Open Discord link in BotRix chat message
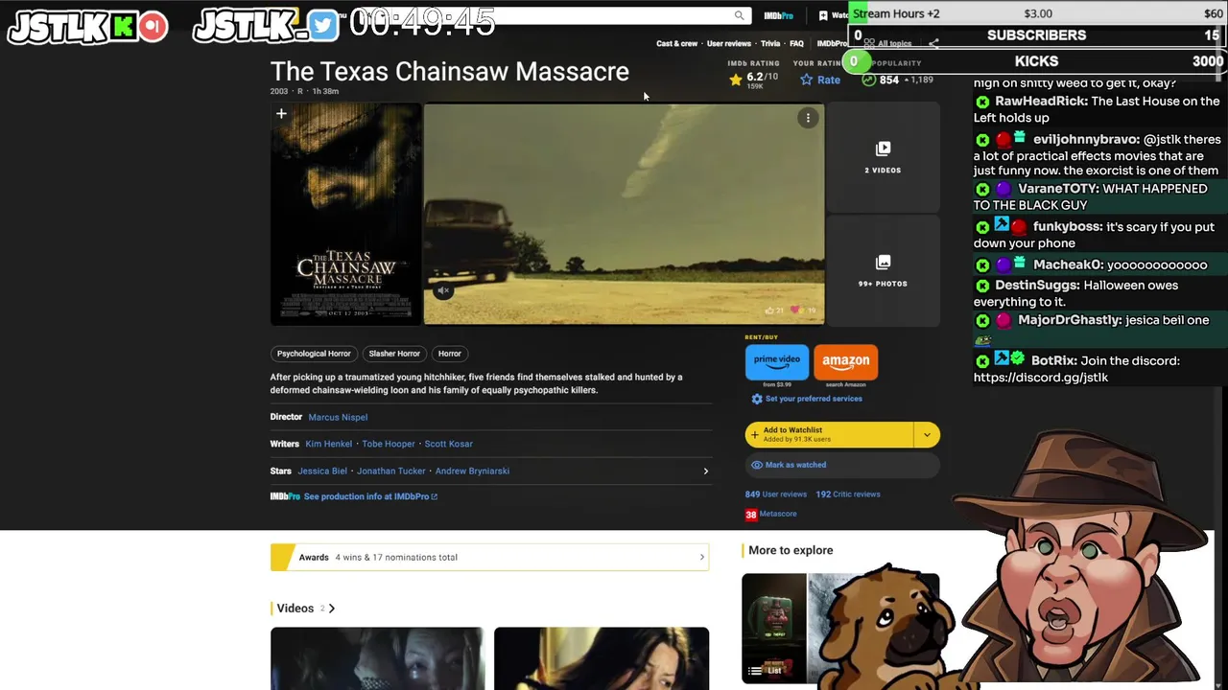Screen dimensions: 1228x690 coord(1041,378)
